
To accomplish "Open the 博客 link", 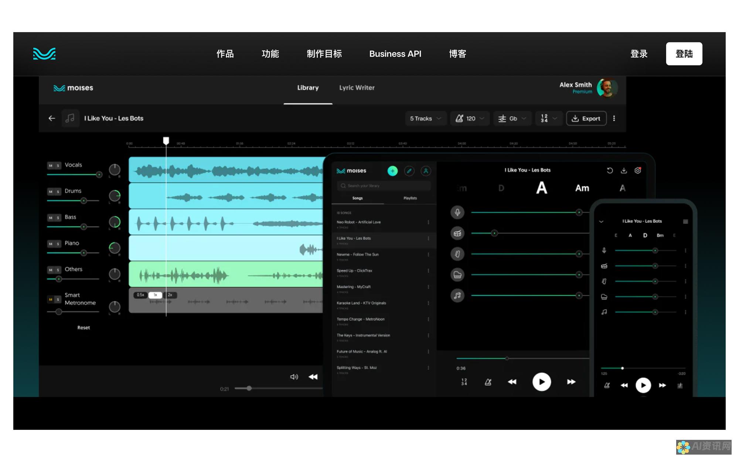I will click(457, 54).
